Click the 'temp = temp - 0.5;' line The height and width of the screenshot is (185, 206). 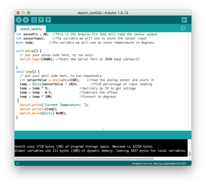click(36, 92)
